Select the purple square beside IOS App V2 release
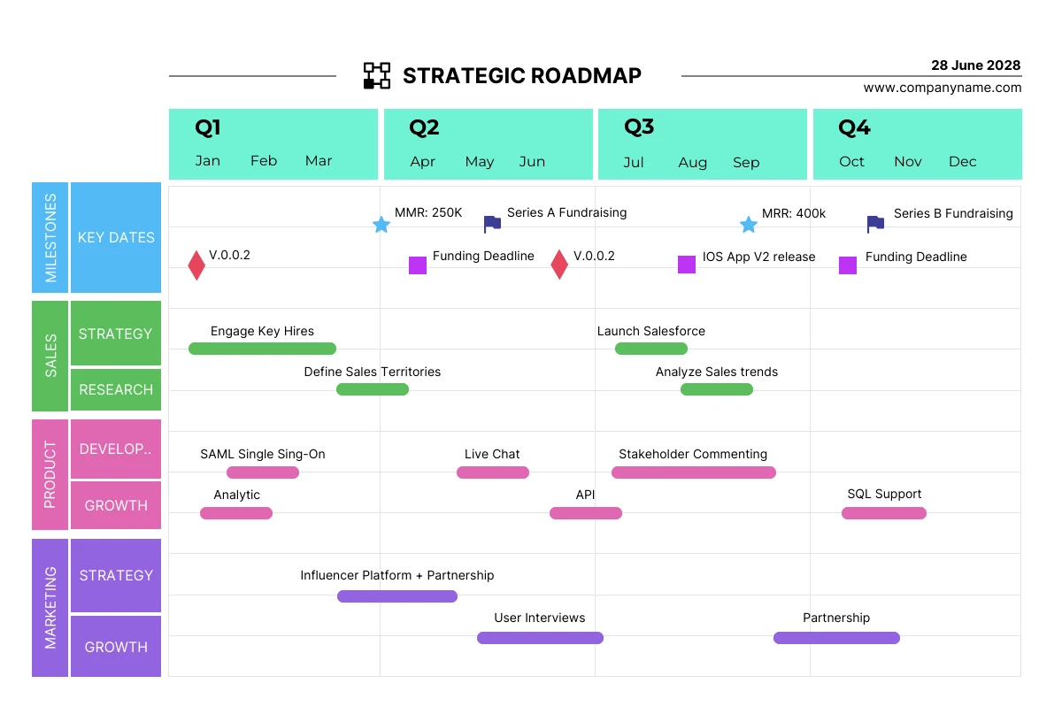The width and height of the screenshot is (1062, 722). pos(687,265)
